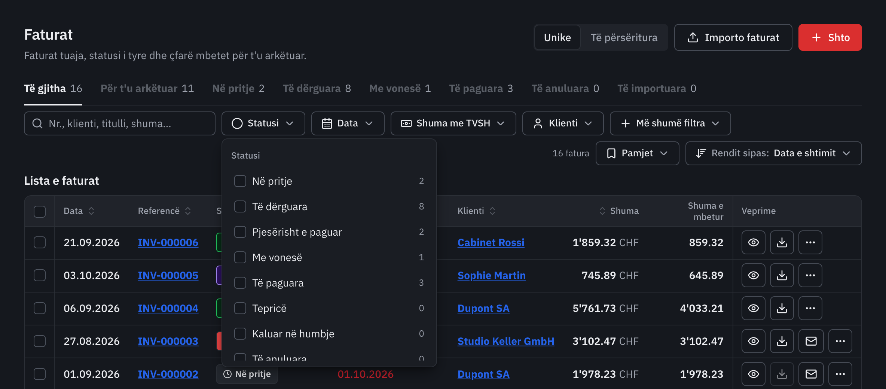Viewport: 886px width, 389px height.
Task: Download invoice INV-000004
Action: click(782, 308)
